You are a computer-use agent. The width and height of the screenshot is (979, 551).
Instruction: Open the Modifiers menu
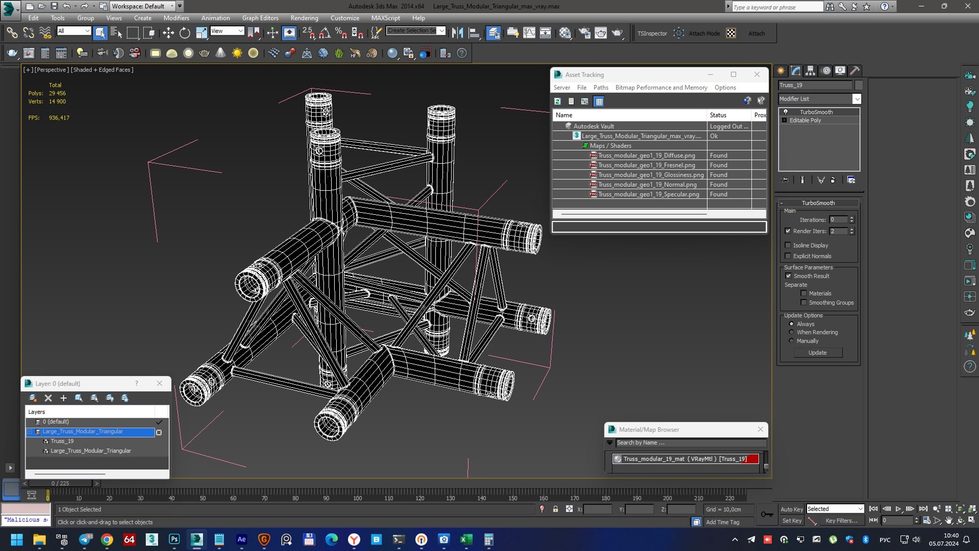click(176, 18)
